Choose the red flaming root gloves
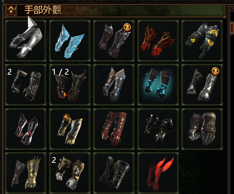234x194 pixels. click(158, 41)
